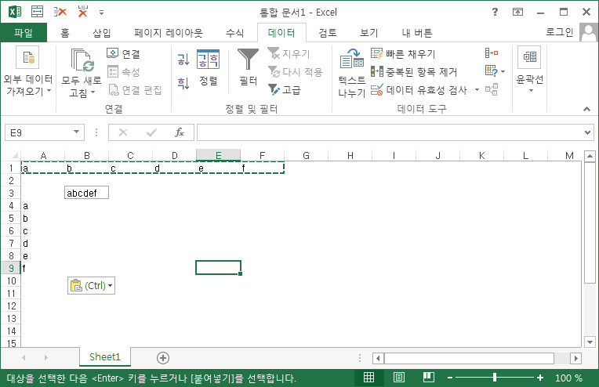Click cell A9 containing f
The height and width of the screenshot is (387, 599).
(x=43, y=268)
